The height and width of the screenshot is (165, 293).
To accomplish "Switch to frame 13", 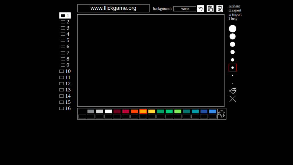I will [65, 90].
